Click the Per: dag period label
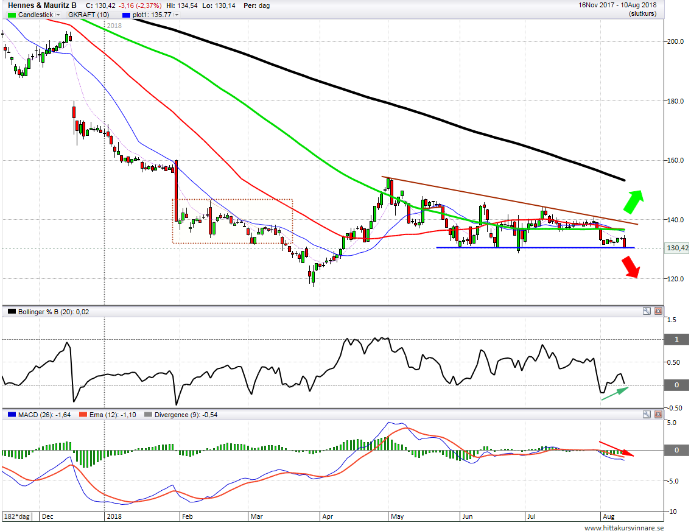 tap(256, 5)
